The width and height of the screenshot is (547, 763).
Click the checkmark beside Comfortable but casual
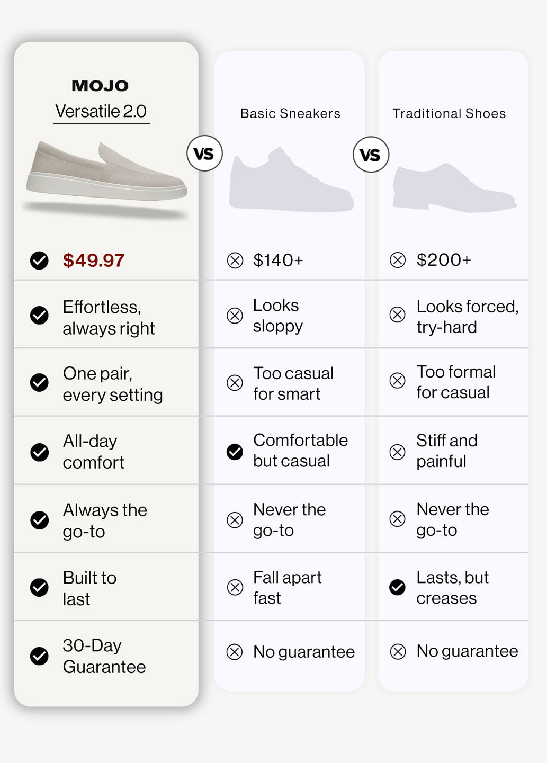click(x=235, y=452)
